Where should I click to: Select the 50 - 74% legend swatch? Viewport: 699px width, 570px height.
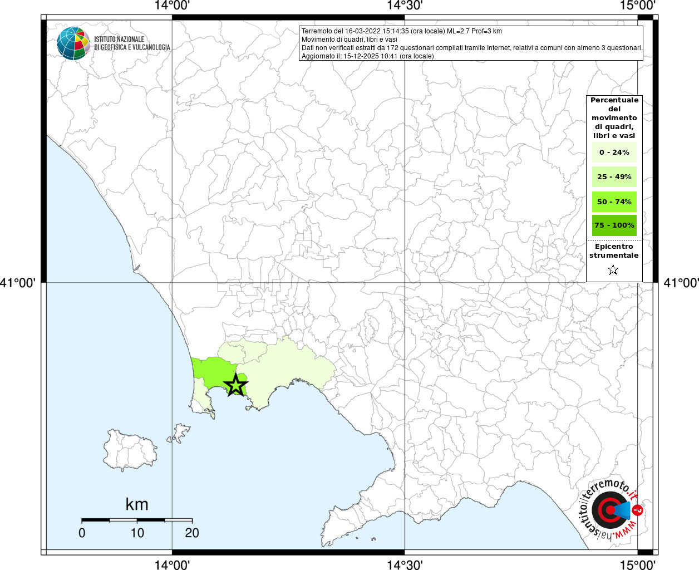pos(614,202)
